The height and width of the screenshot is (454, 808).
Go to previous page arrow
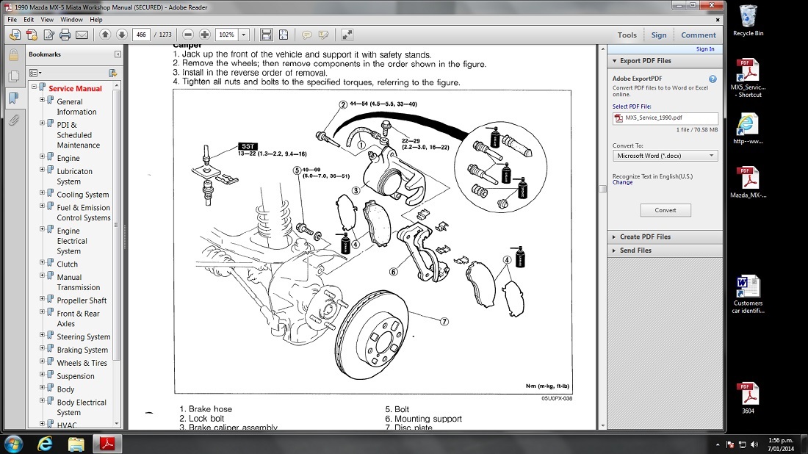click(105, 35)
